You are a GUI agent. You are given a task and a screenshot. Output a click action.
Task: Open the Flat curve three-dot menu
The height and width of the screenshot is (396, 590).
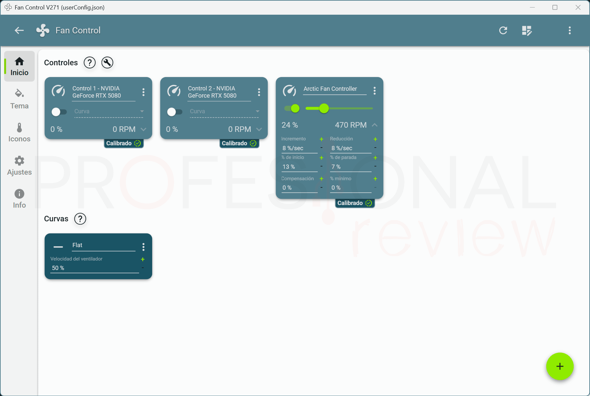[143, 247]
